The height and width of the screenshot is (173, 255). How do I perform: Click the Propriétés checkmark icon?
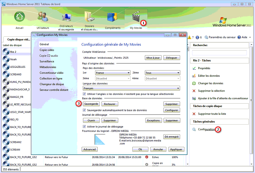tap(194, 68)
